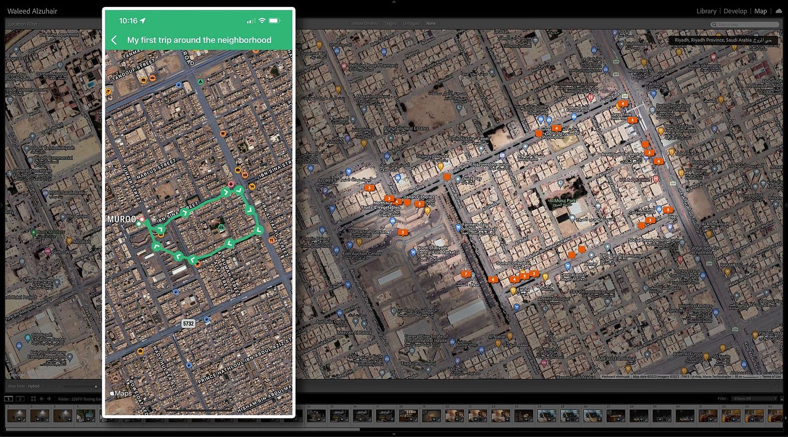Click photo marker 5 near Liter
The height and width of the screenshot is (437, 788).
click(x=668, y=209)
